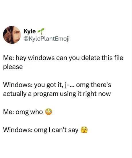132x158 pixels.
Task: Click 'hey windows' in the first tweet line
Action: (x=35, y=58)
